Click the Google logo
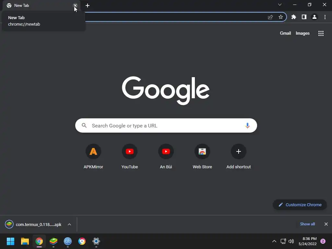This screenshot has height=249, width=332. [166, 90]
